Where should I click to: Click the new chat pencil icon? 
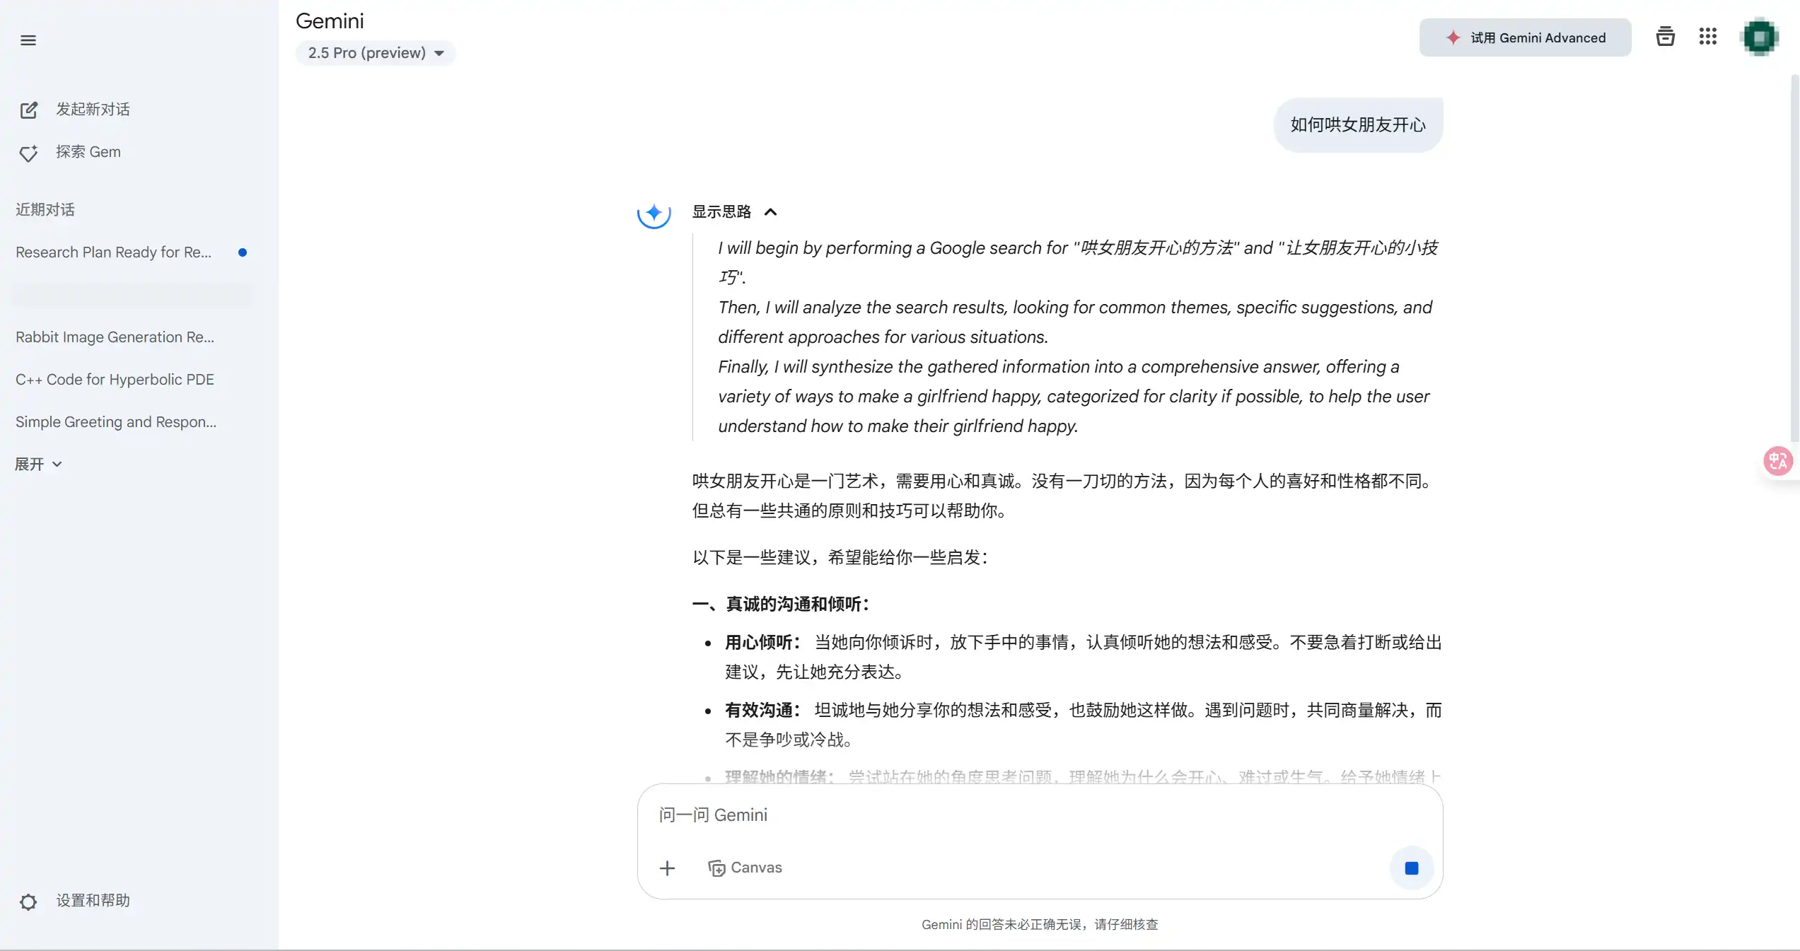pos(28,110)
